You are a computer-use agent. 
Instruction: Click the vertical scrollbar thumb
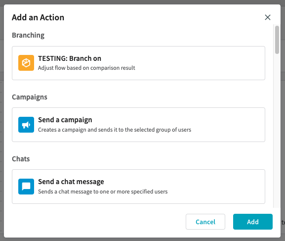[277, 40]
